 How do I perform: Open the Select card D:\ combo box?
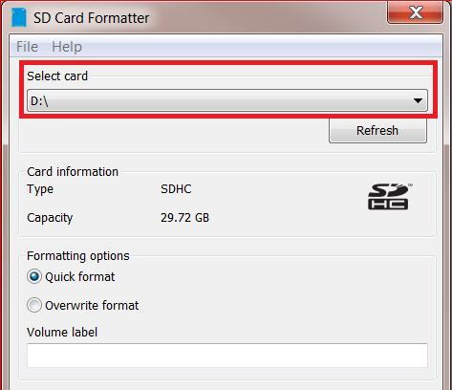[x=227, y=100]
